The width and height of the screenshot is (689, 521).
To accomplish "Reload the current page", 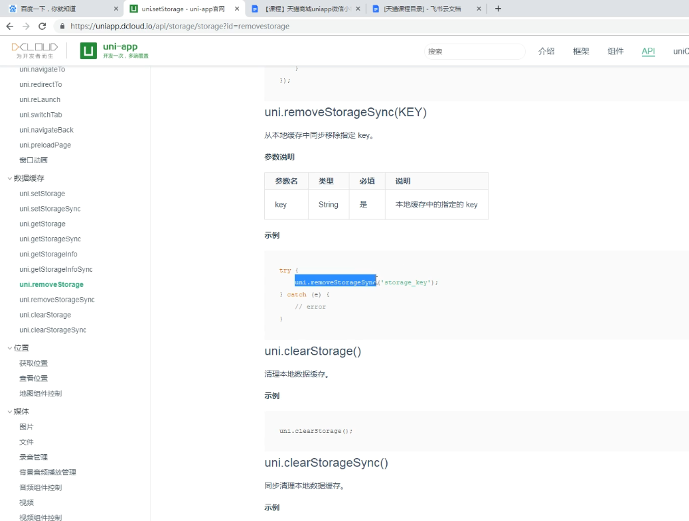I will point(42,27).
